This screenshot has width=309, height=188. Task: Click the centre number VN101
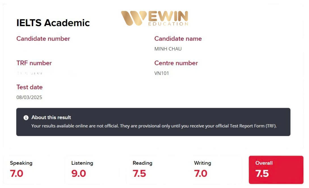[x=161, y=73]
